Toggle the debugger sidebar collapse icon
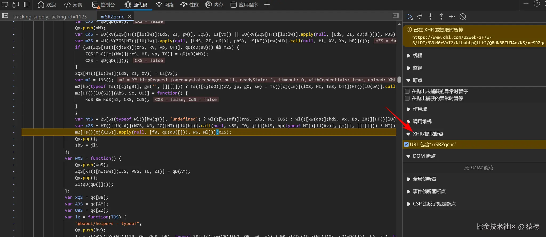The height and width of the screenshot is (237, 546). coord(396,16)
